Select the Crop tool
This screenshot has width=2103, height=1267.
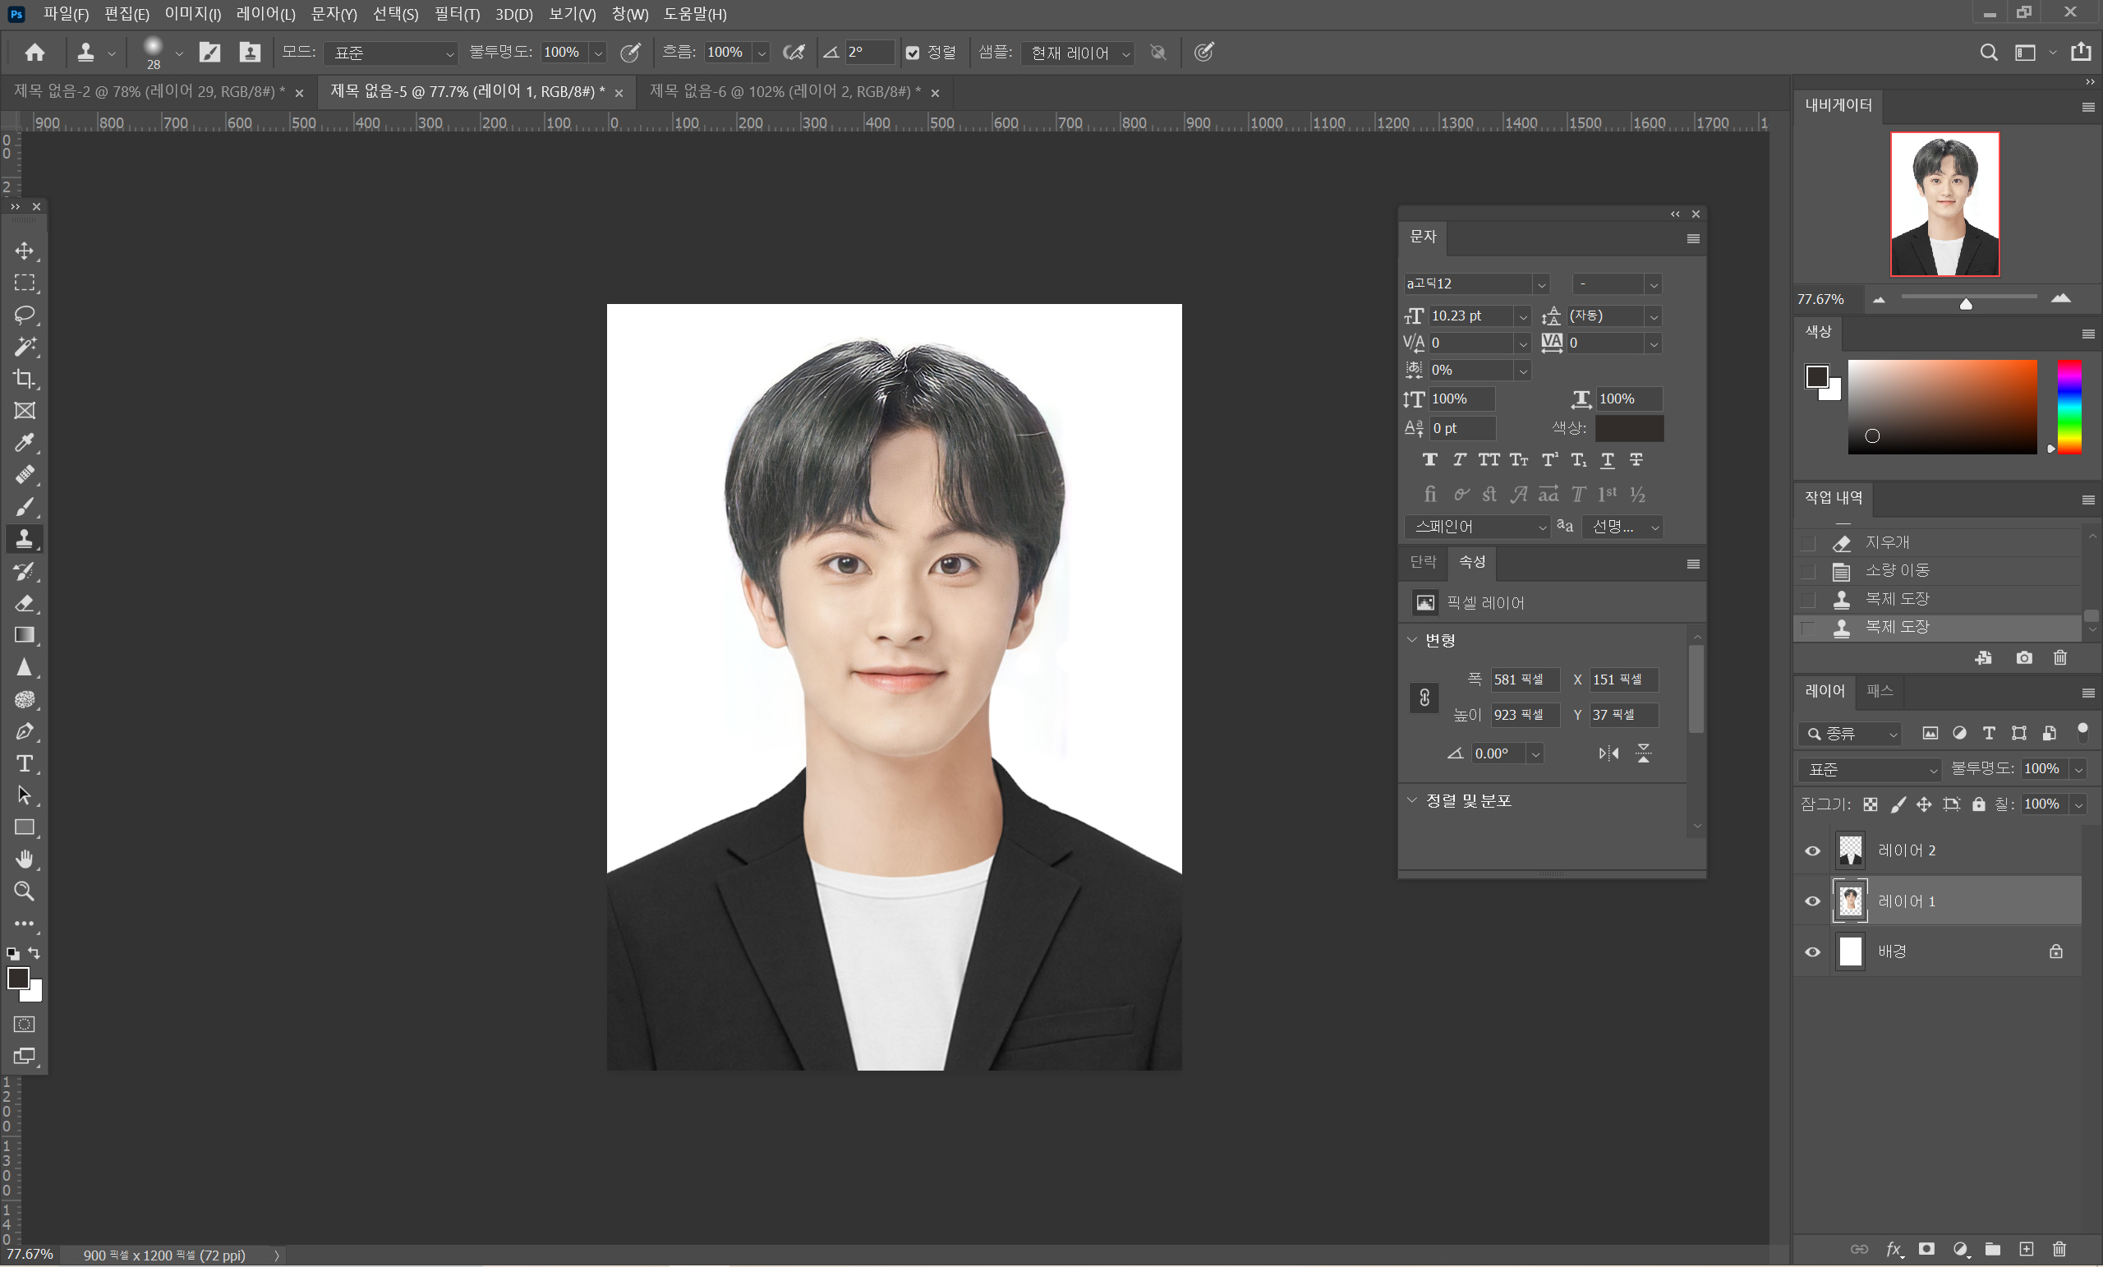pos(24,378)
